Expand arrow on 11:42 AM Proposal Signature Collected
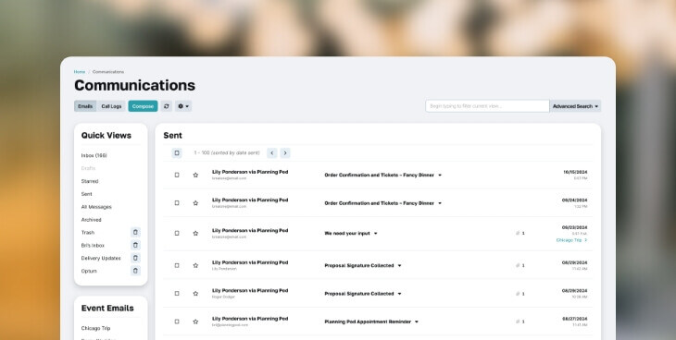The width and height of the screenshot is (676, 340). click(x=399, y=265)
